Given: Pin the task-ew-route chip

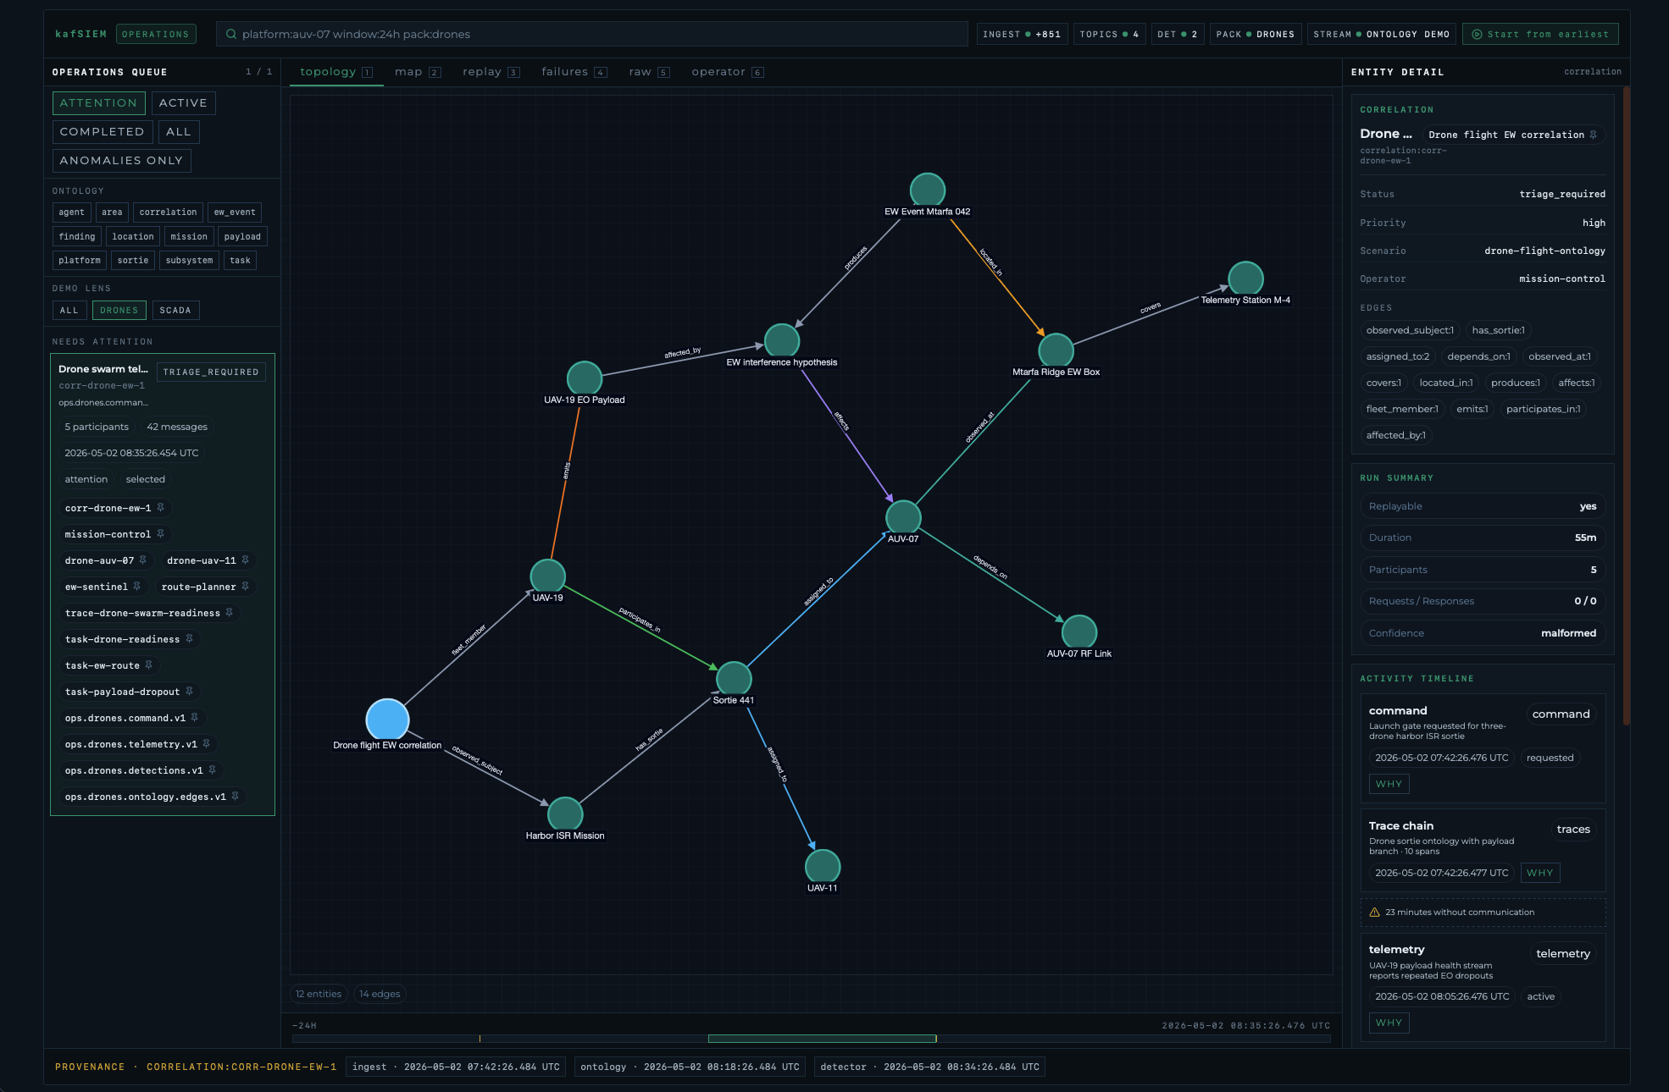Looking at the screenshot, I should (x=149, y=665).
